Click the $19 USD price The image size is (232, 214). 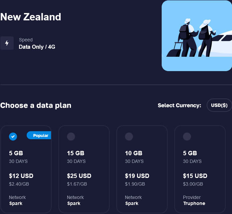click(x=137, y=176)
